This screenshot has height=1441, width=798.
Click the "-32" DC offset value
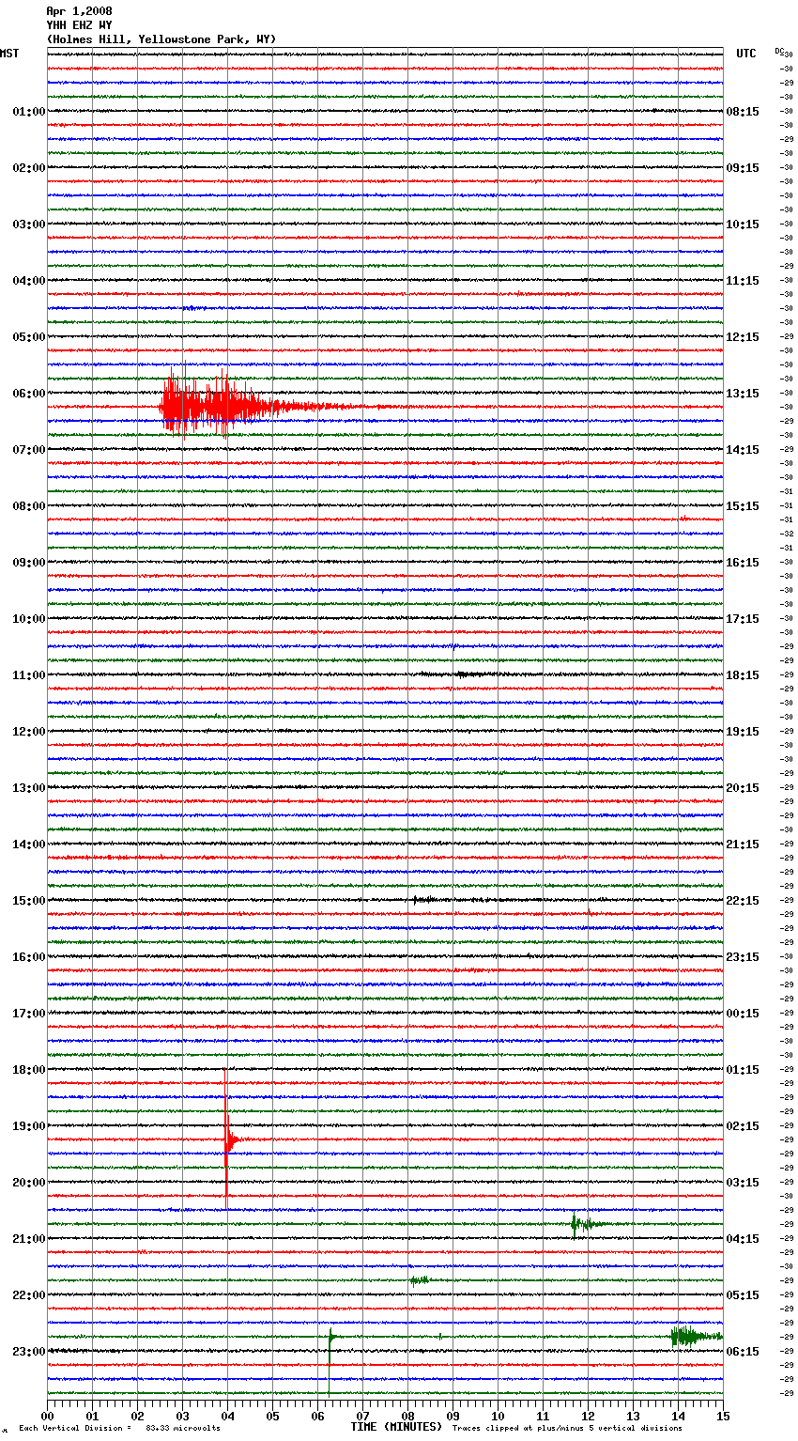(787, 534)
